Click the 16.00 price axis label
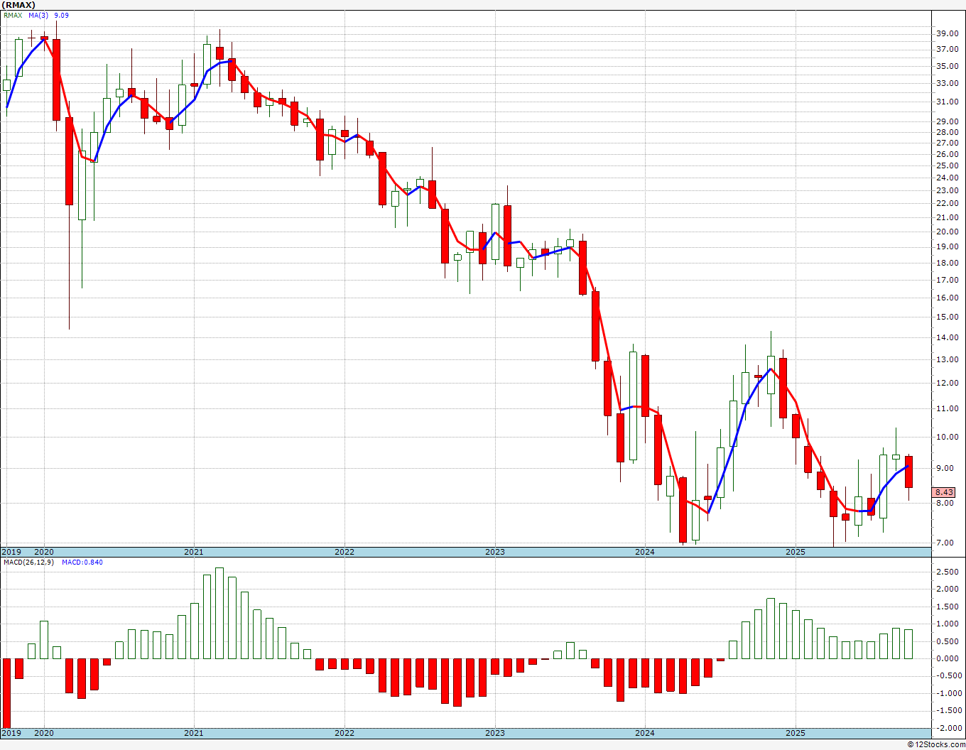The image size is (966, 750). point(948,298)
